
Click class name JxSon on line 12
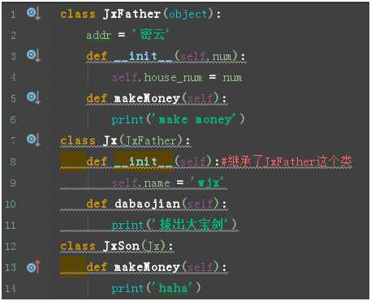pos(121,246)
